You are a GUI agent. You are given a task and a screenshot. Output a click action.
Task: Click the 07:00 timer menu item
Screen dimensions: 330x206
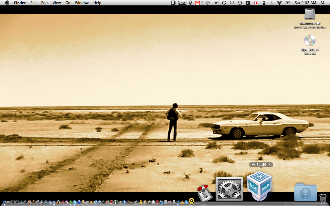[182, 3]
